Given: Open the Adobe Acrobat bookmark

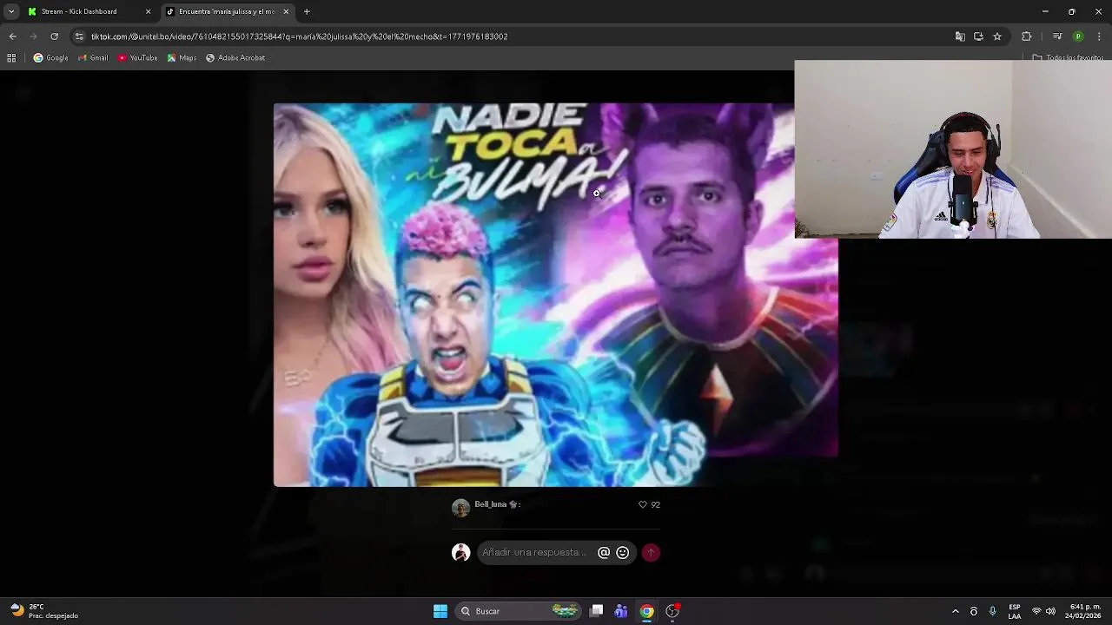Looking at the screenshot, I should [235, 58].
